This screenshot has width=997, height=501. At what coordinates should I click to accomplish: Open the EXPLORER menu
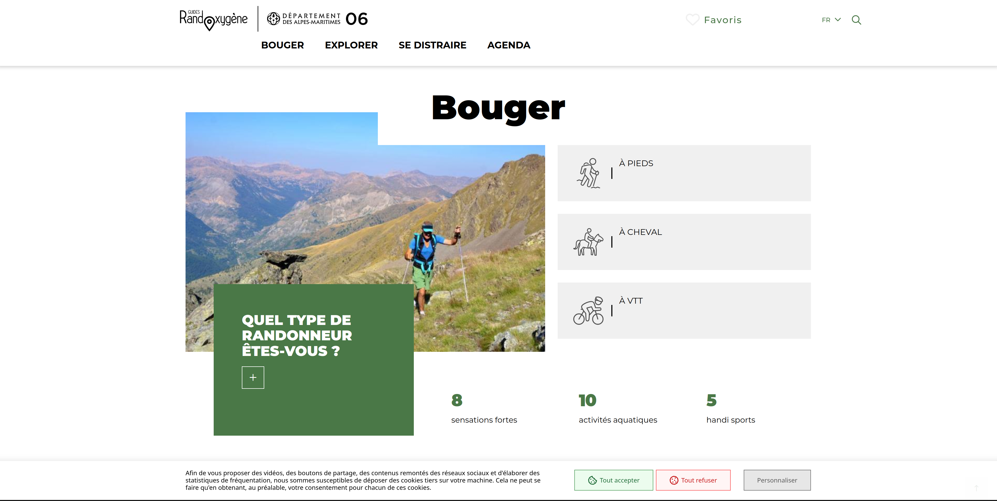tap(351, 45)
